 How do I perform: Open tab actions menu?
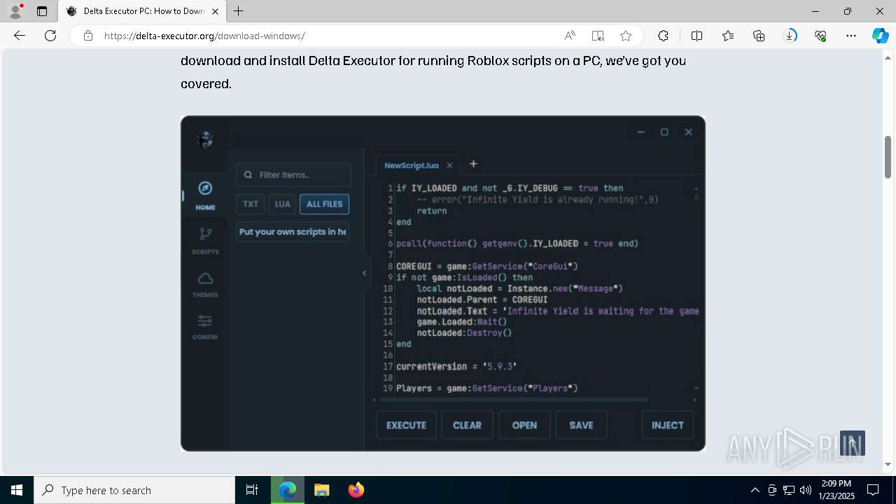(x=42, y=11)
